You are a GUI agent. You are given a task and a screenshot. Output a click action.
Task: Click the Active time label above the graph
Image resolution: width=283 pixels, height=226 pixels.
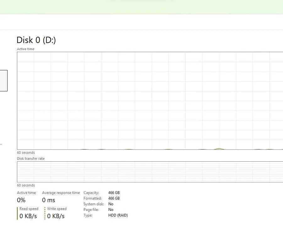25,49
